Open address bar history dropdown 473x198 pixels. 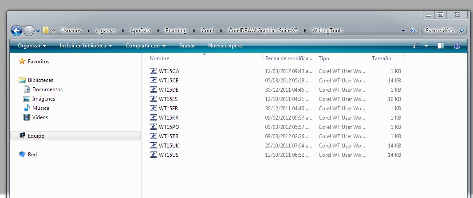point(403,31)
